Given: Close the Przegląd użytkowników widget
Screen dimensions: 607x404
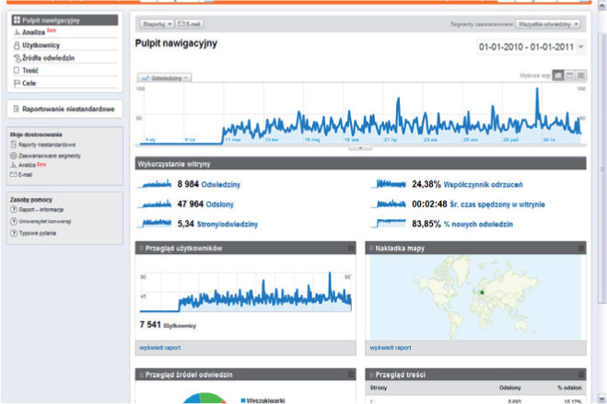Looking at the screenshot, I should [x=351, y=248].
